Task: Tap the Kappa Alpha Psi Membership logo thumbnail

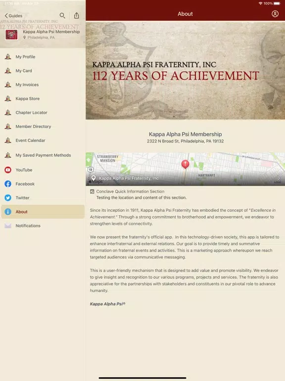Action: click(x=11, y=35)
